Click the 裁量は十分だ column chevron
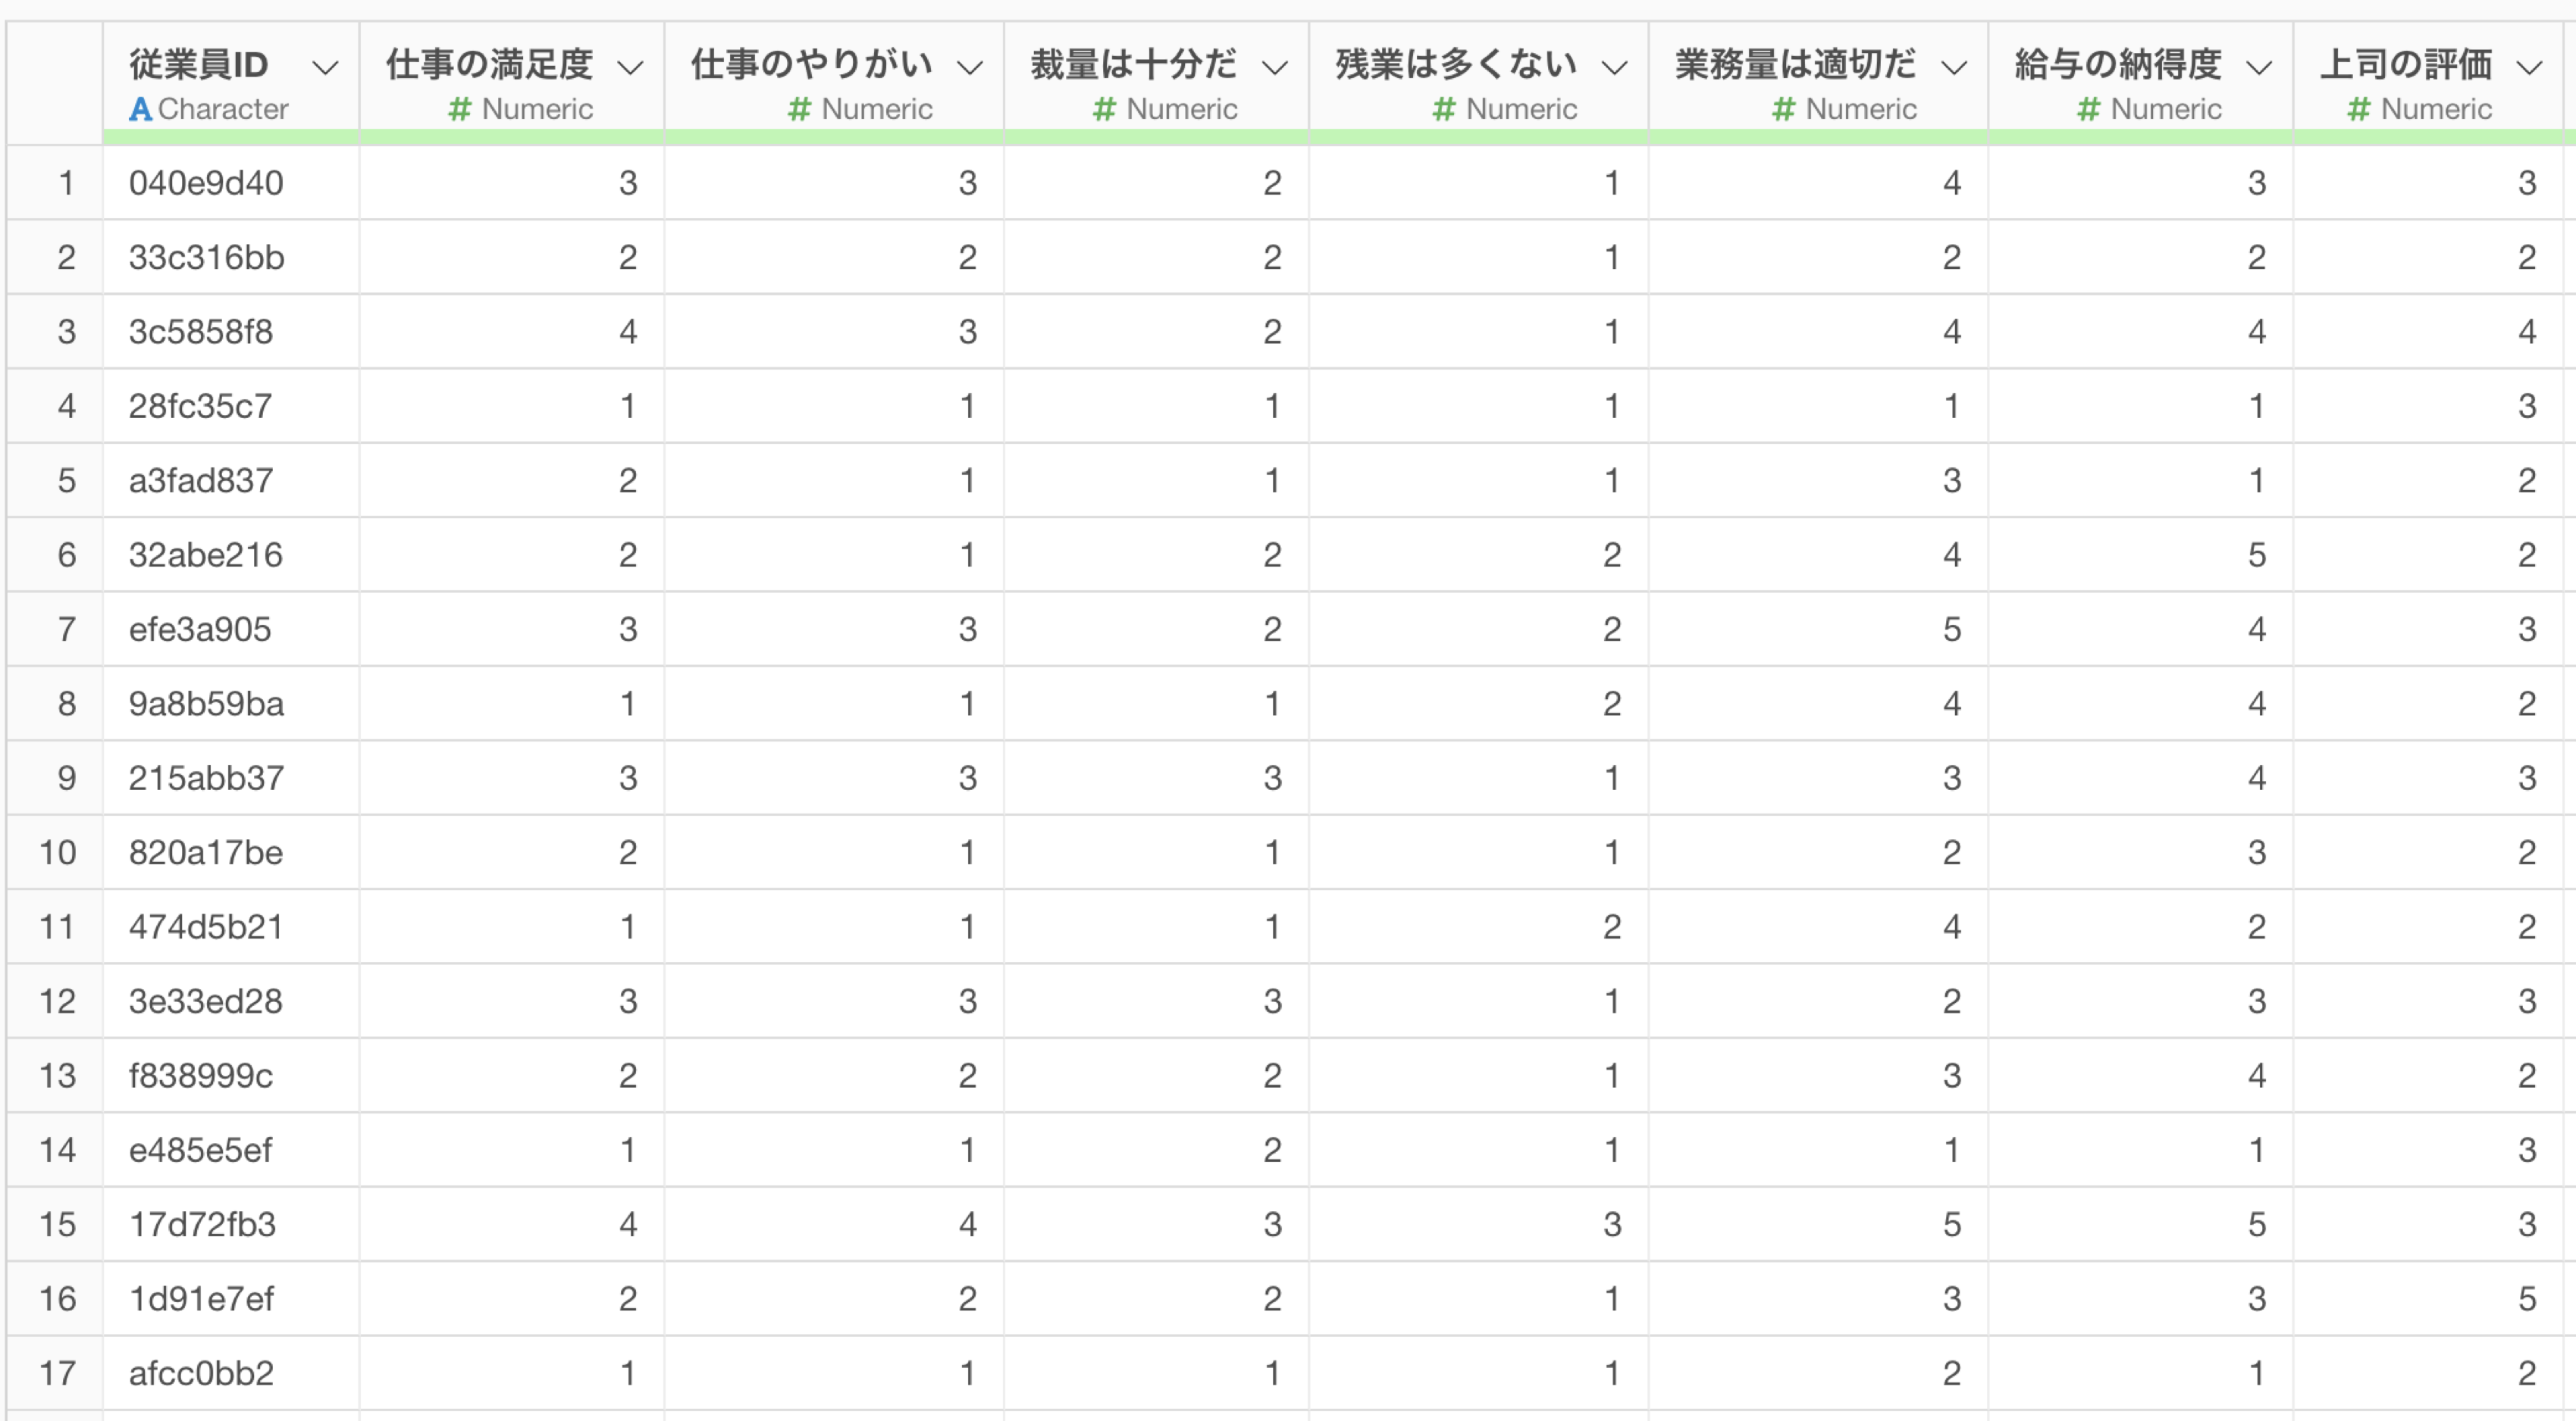 coord(1274,68)
